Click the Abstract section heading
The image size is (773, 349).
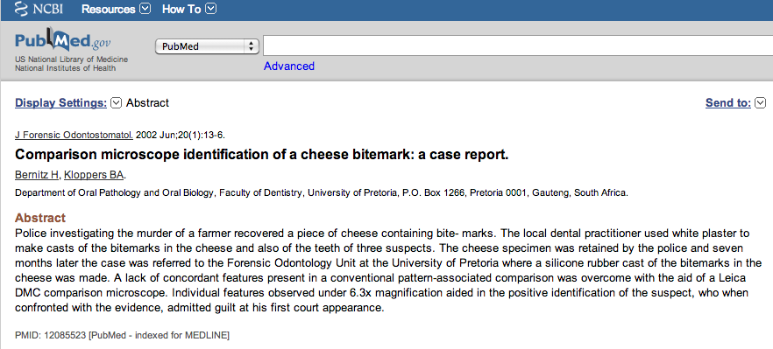pyautogui.click(x=40, y=218)
